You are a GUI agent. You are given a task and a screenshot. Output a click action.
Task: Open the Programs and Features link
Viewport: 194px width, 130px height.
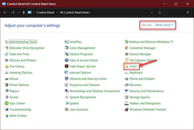click(85, 85)
